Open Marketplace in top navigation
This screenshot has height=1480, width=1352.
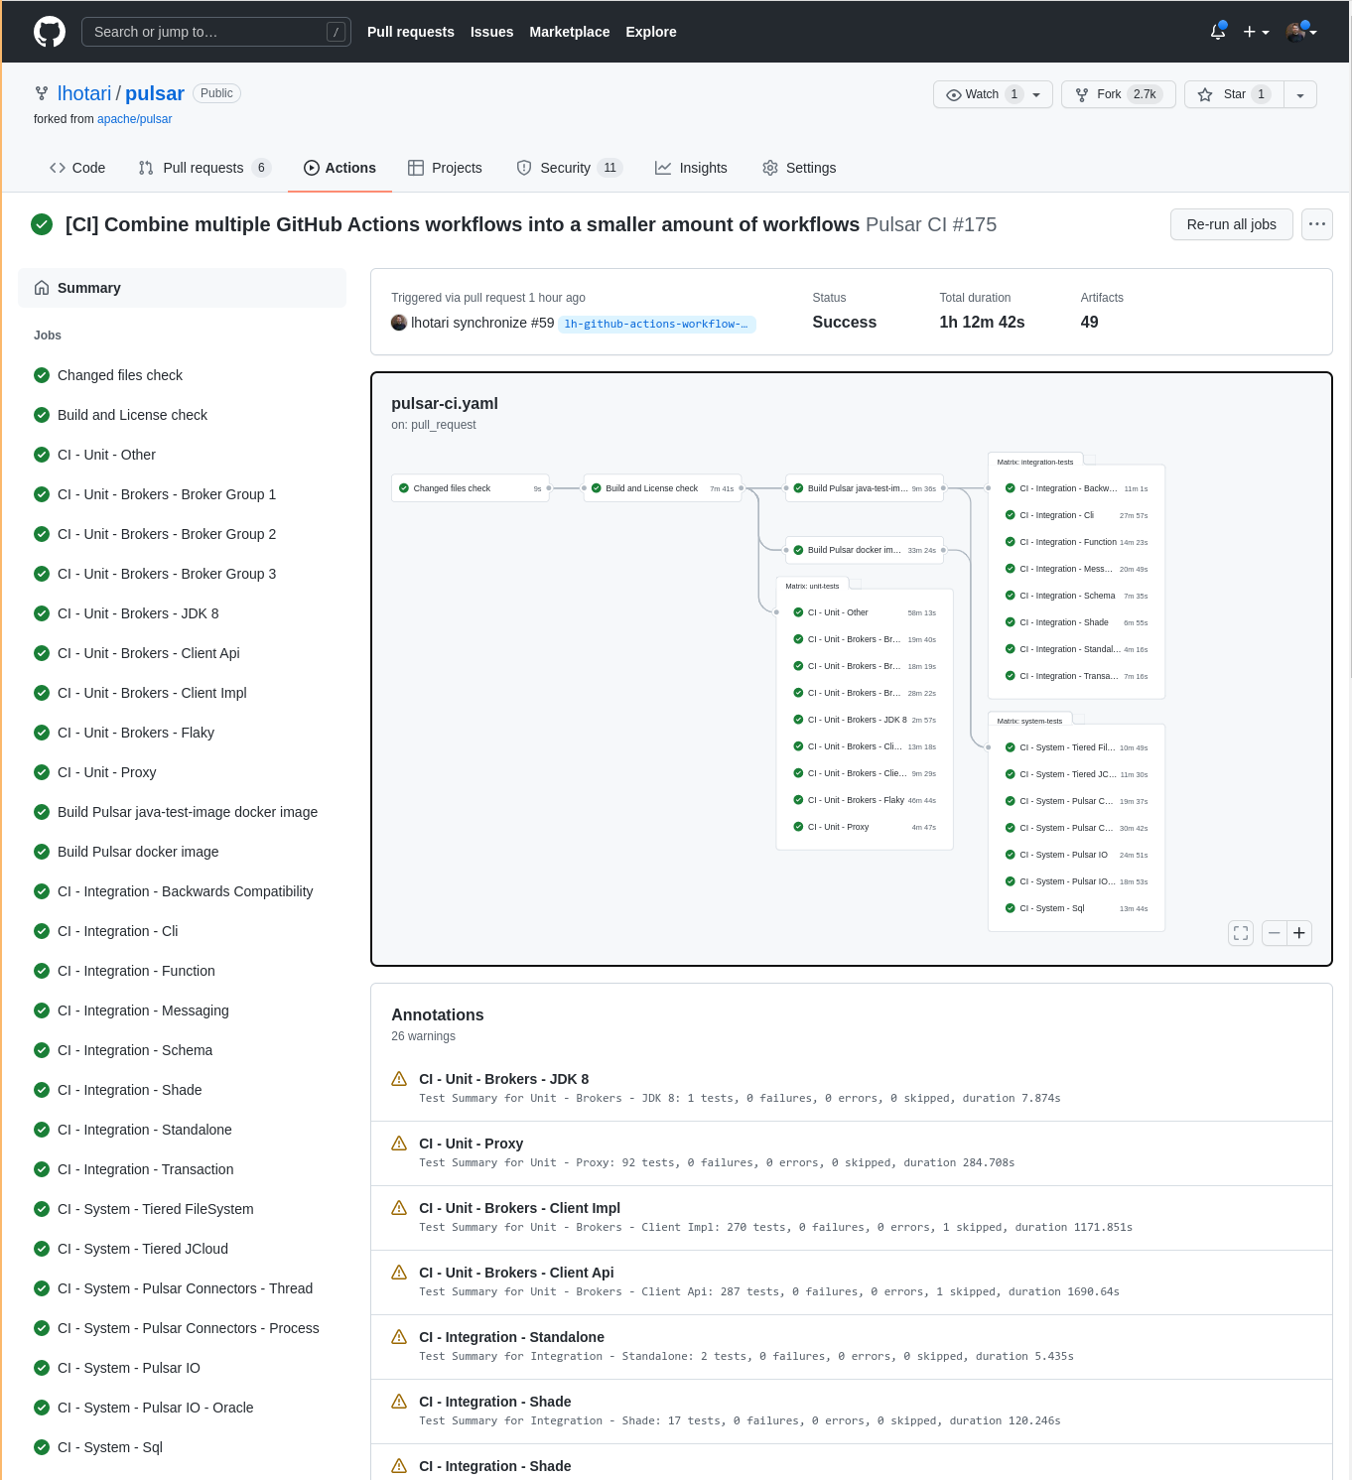[x=570, y=32]
